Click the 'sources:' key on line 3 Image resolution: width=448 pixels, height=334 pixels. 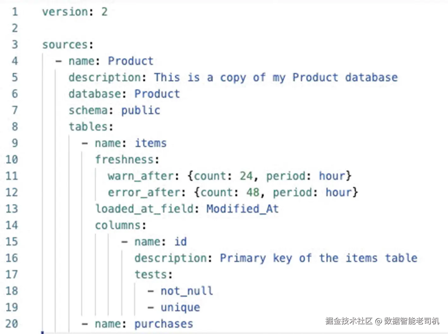(x=68, y=45)
